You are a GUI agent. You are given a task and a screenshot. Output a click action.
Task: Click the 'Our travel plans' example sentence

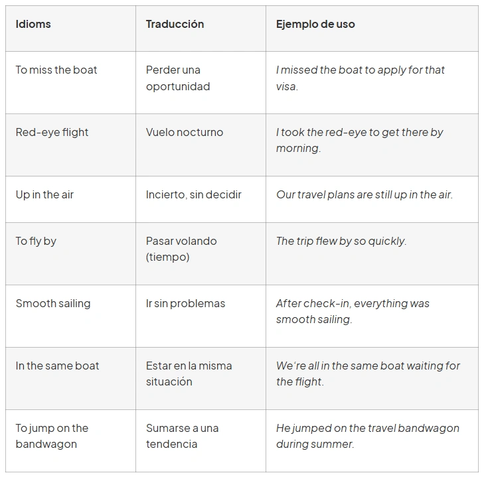click(364, 194)
